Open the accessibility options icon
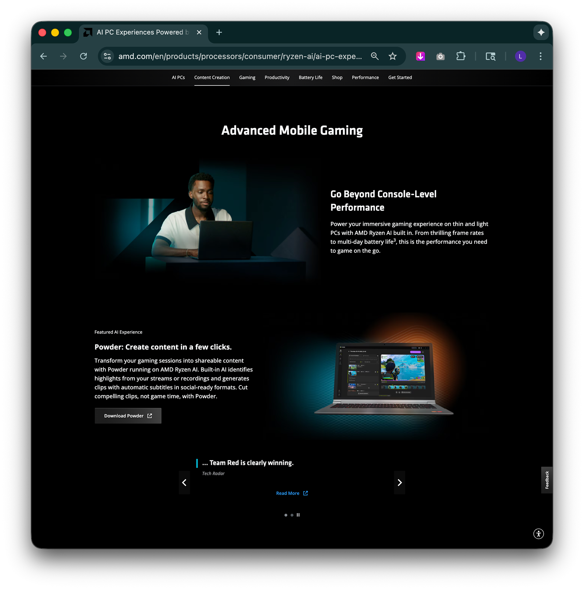 pyautogui.click(x=539, y=534)
